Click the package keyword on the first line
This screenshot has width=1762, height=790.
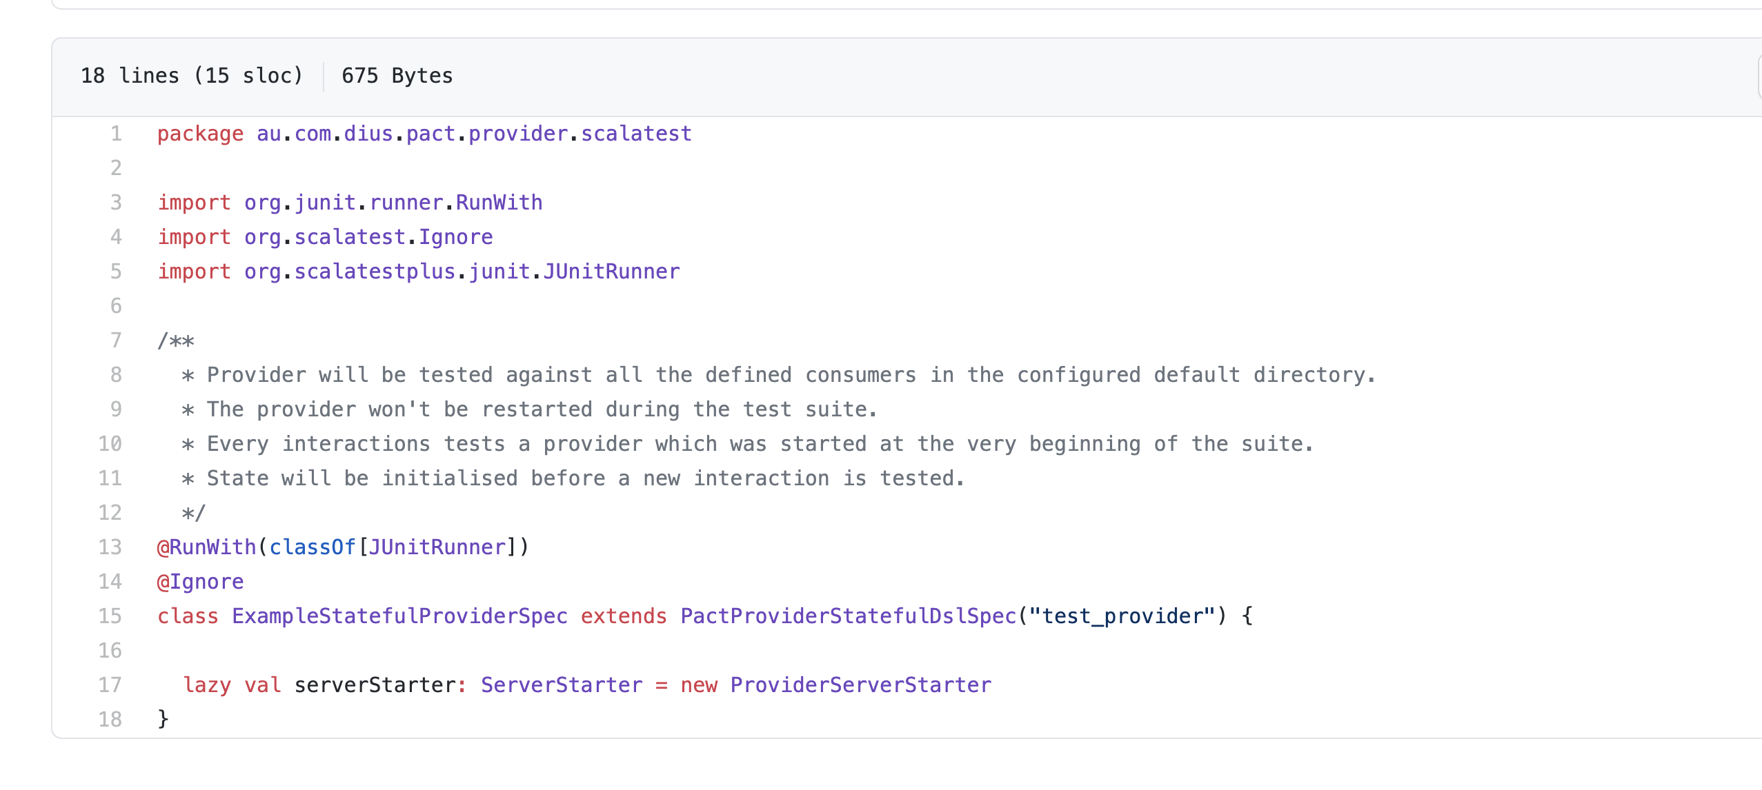point(200,134)
